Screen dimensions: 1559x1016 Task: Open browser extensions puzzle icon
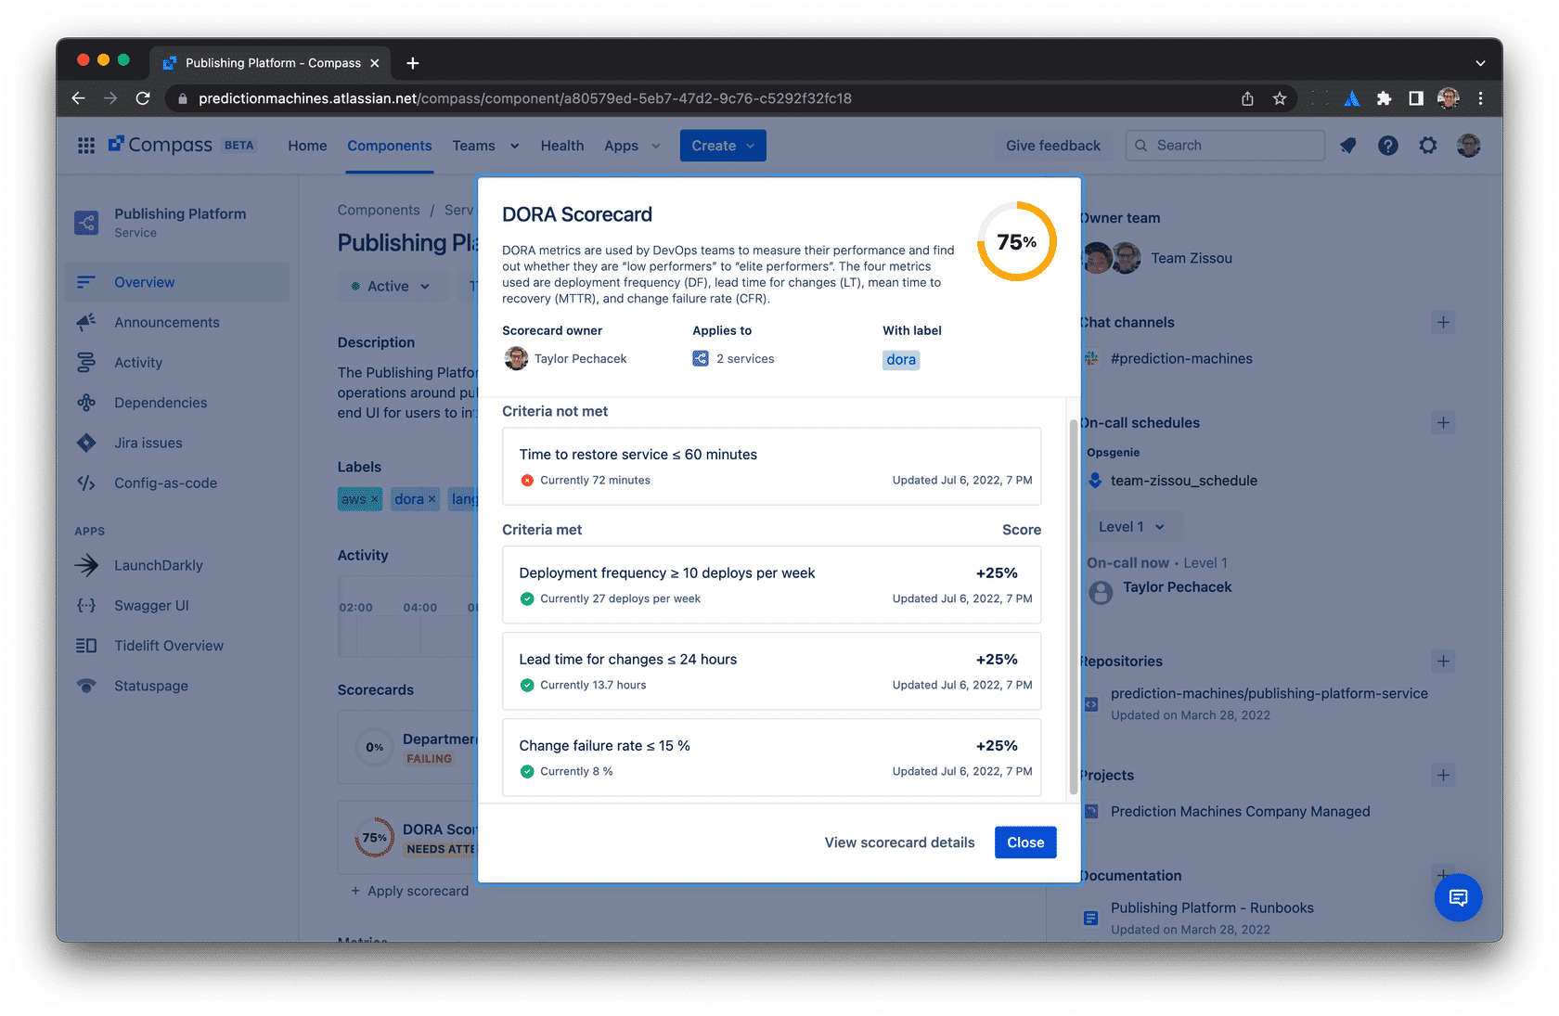point(1384,98)
